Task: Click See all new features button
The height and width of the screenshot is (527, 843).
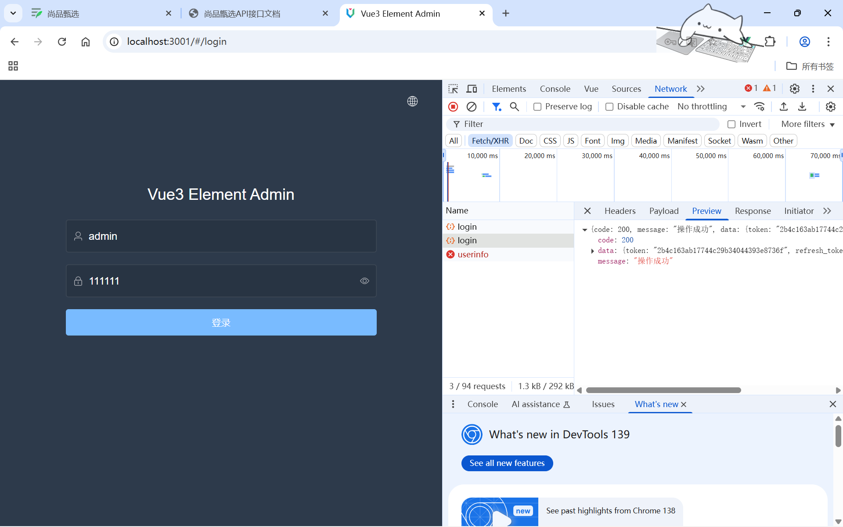Action: (507, 463)
